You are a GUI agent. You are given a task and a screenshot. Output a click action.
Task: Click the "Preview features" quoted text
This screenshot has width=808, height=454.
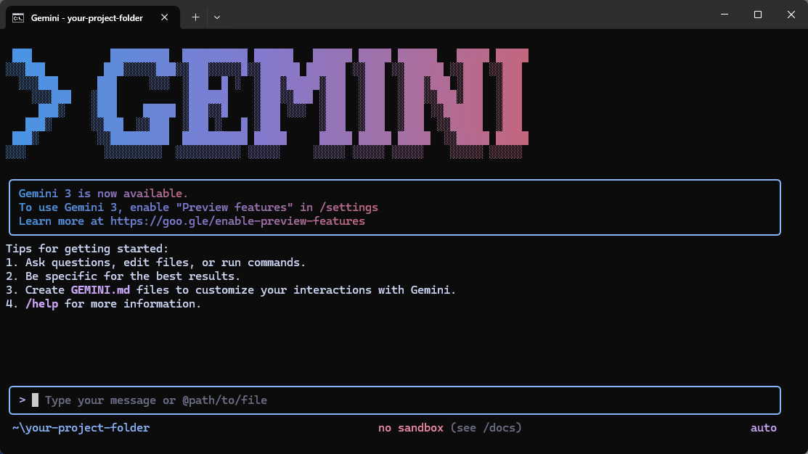click(x=234, y=207)
